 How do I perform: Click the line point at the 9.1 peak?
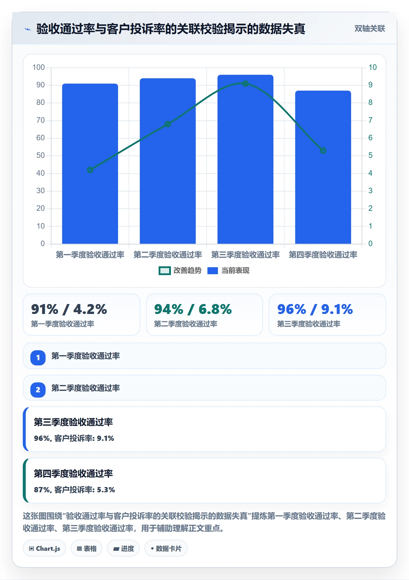pos(245,84)
